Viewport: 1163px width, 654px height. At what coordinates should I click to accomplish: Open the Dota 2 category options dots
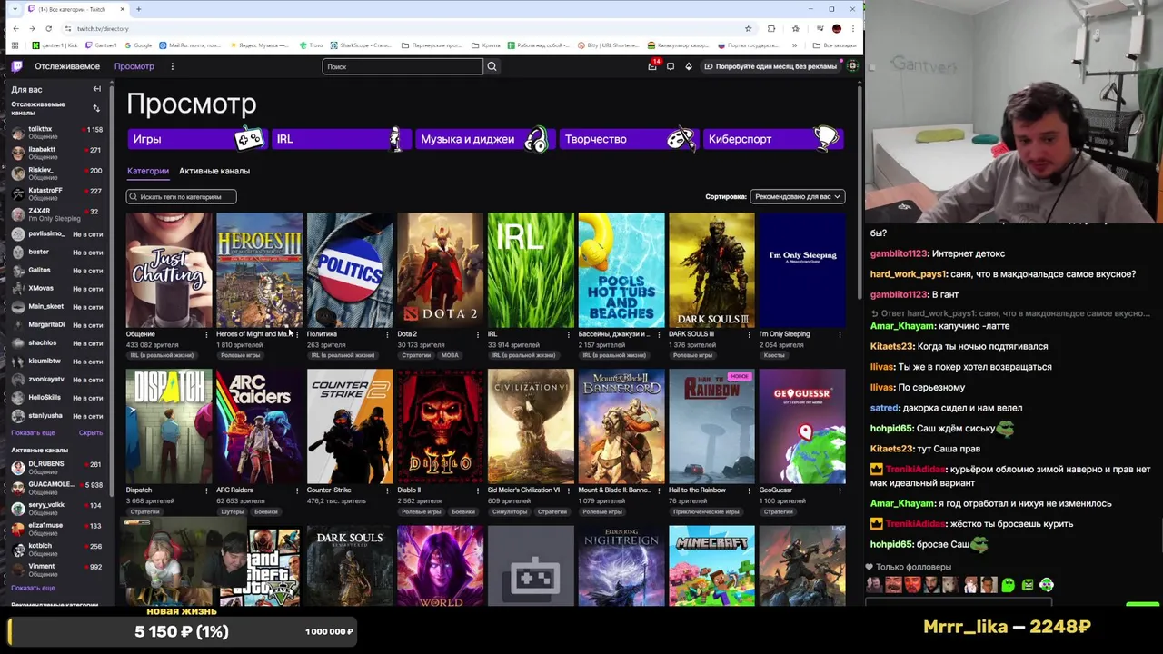tap(478, 334)
